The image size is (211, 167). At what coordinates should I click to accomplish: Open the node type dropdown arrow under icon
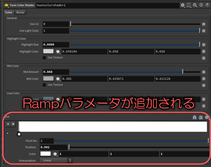pos(8,7)
